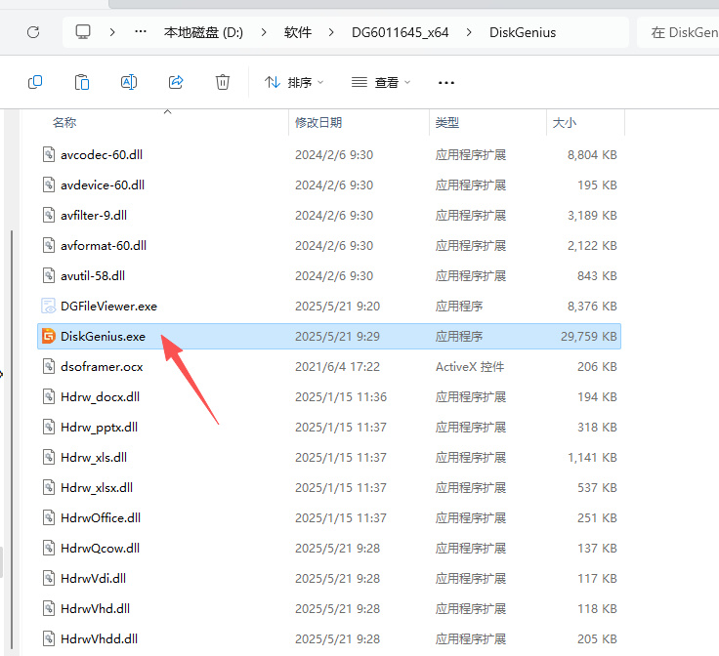Expand chevron after 软件 breadcrumb

tap(331, 32)
